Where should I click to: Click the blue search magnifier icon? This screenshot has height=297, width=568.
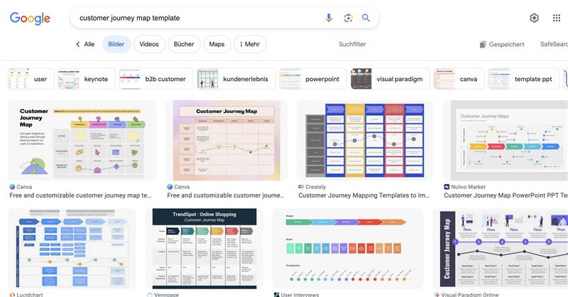pos(366,18)
